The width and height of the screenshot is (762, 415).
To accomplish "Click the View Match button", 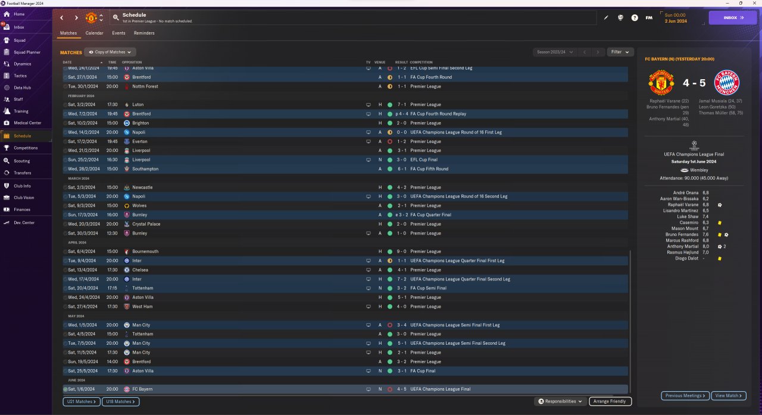I will coord(729,395).
